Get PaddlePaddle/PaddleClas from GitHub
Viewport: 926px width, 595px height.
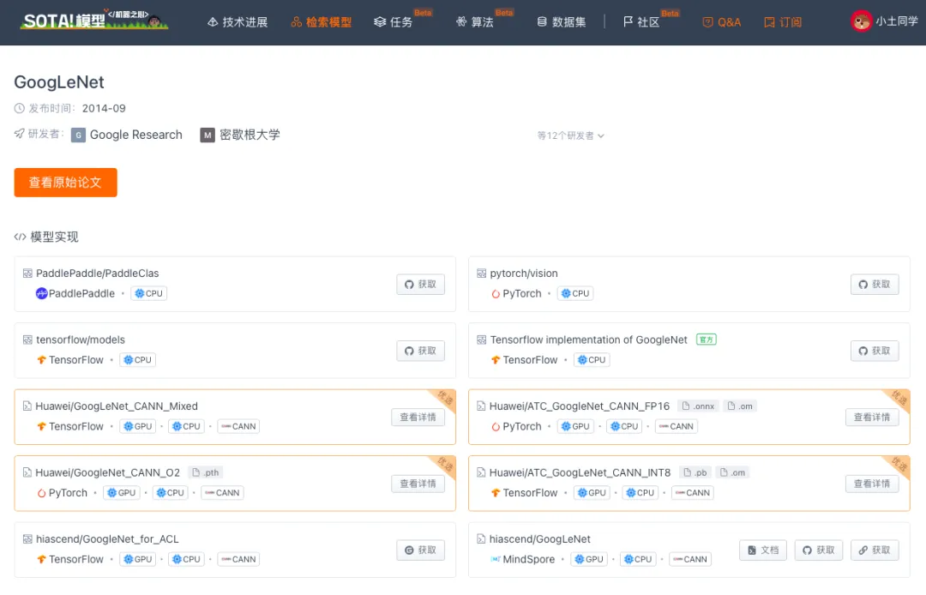click(x=420, y=285)
